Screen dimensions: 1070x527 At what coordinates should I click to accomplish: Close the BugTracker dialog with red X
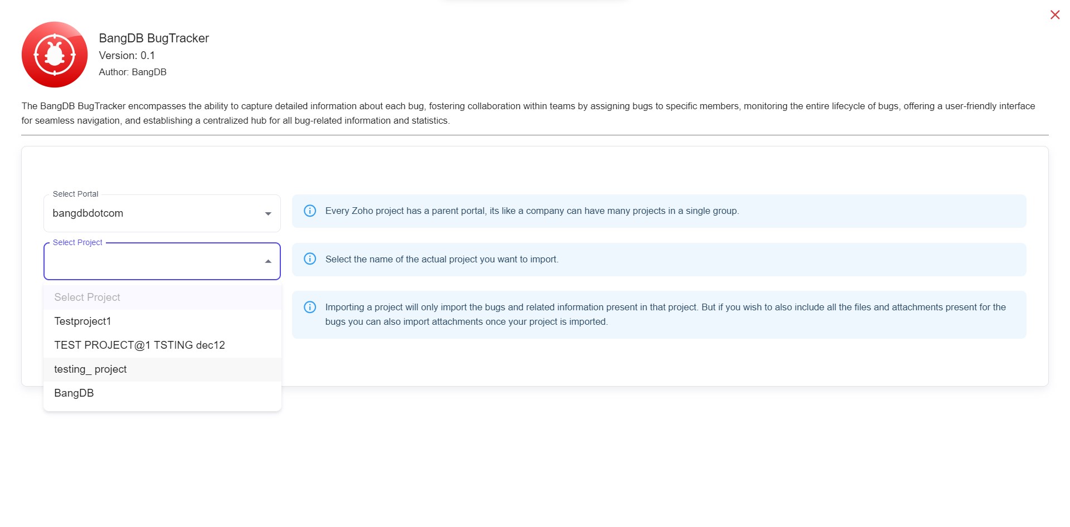1054,15
